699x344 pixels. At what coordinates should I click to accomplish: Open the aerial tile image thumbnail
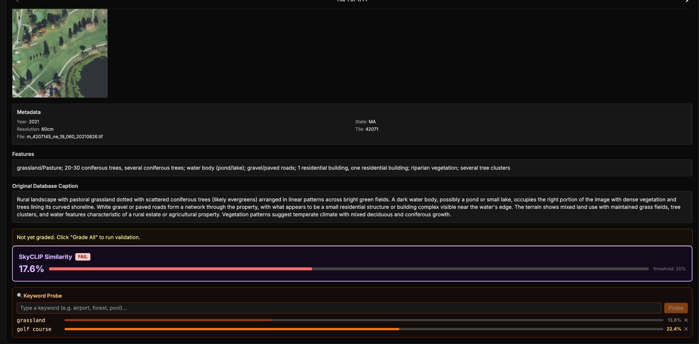click(x=60, y=53)
